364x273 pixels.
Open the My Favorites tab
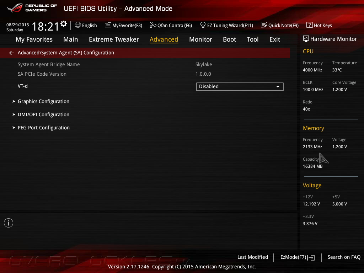[x=34, y=39]
